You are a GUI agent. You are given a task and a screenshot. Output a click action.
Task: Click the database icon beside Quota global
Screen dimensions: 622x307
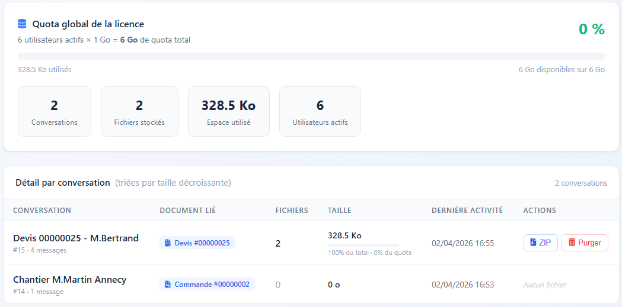click(23, 24)
